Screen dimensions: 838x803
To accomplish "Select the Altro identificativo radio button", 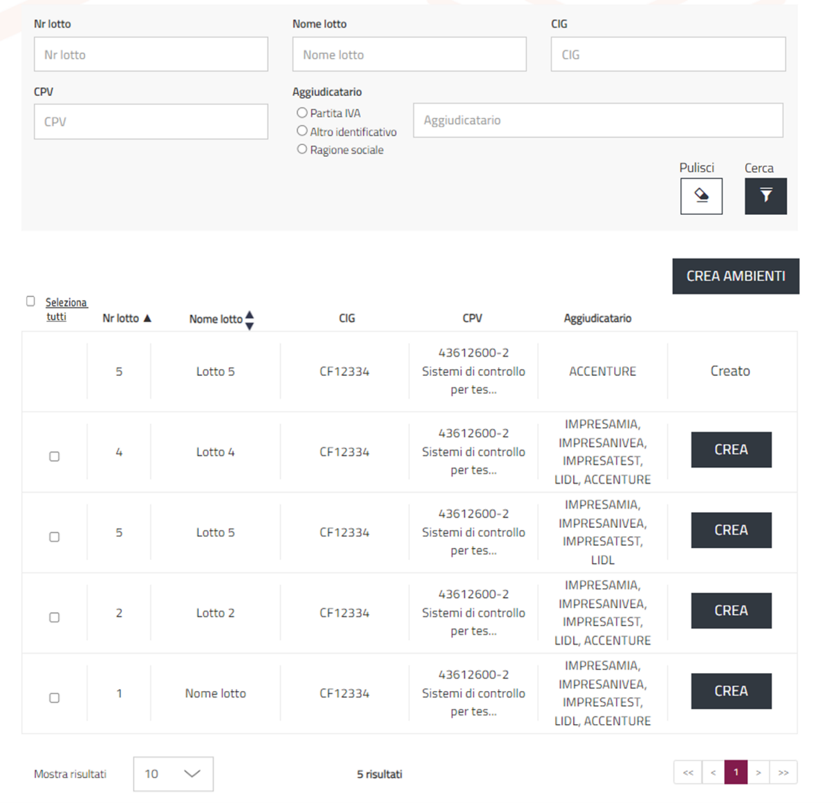I will (x=302, y=131).
